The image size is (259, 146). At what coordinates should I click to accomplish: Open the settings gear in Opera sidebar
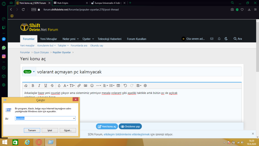(x=4, y=85)
